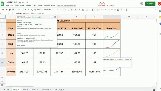161x91 pixels.
Task: Open the font family dropdown
Action: (x=49, y=10)
